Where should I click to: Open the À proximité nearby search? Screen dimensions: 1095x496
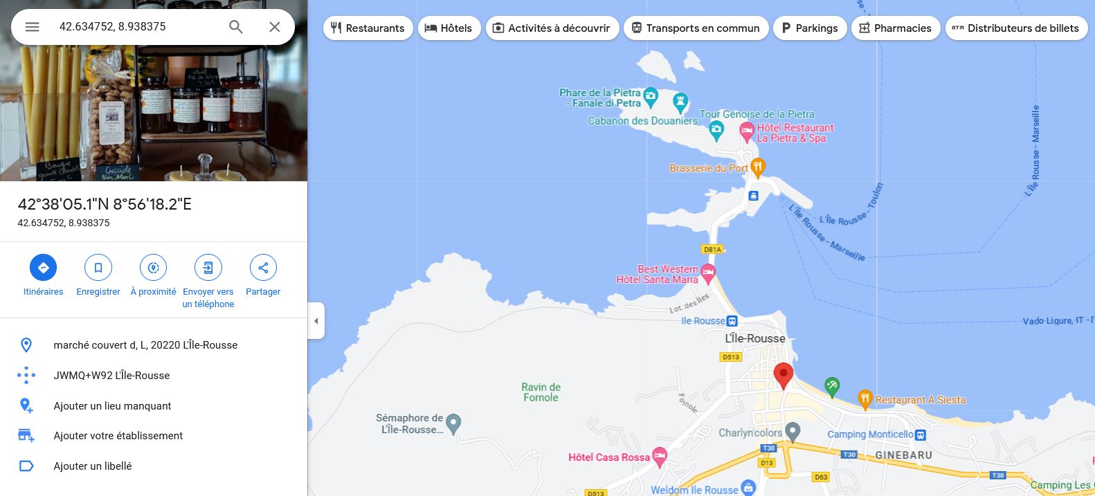(x=154, y=268)
